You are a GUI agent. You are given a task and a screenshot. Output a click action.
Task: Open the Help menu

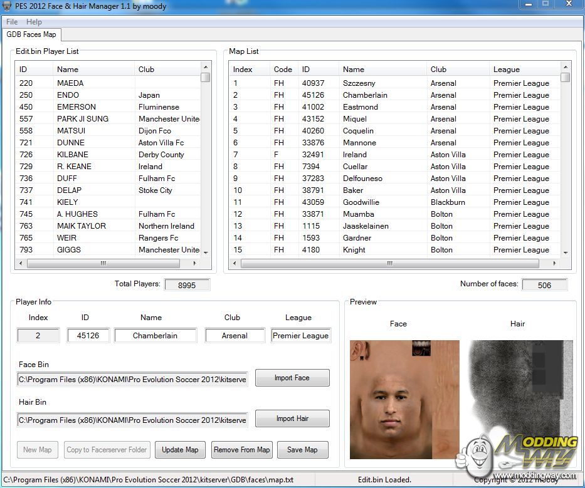tap(34, 22)
